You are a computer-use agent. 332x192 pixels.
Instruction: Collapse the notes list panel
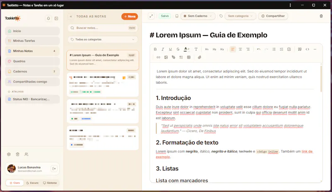(x=71, y=17)
